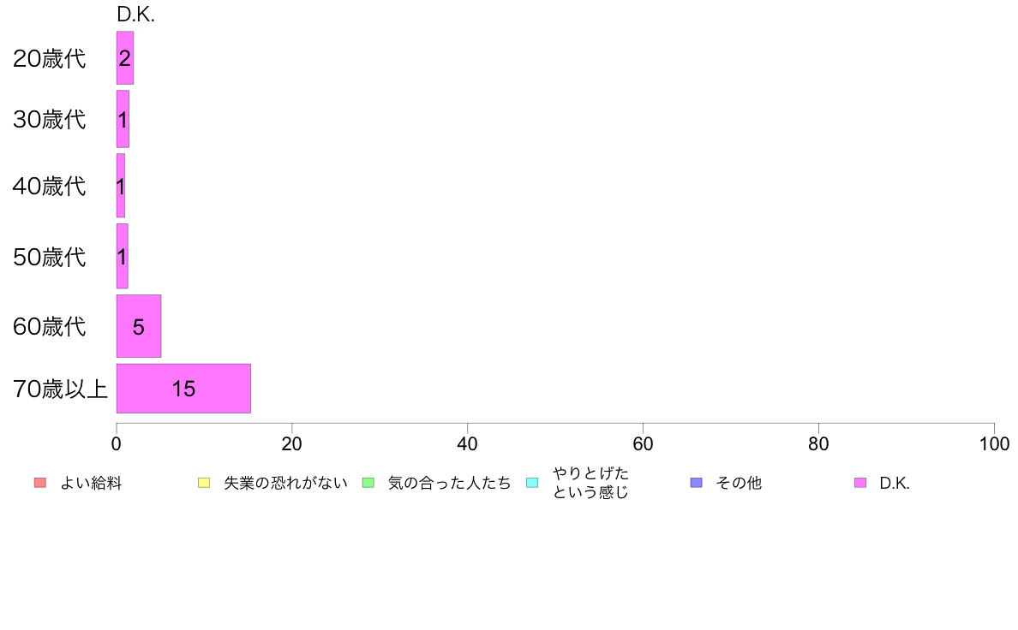Select the 40歳代 bar showing 1
1018x630 pixels.
pyautogui.click(x=121, y=186)
